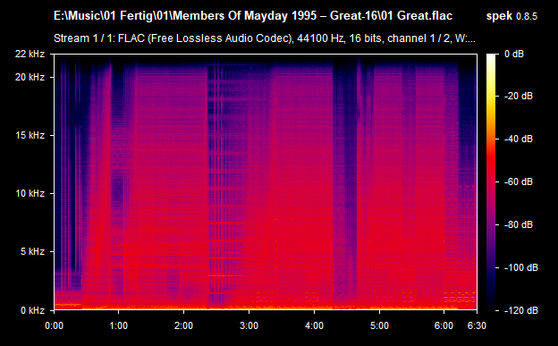Image resolution: width=558 pixels, height=346 pixels.
Task: Click the 6:30 end time label
Action: click(477, 325)
